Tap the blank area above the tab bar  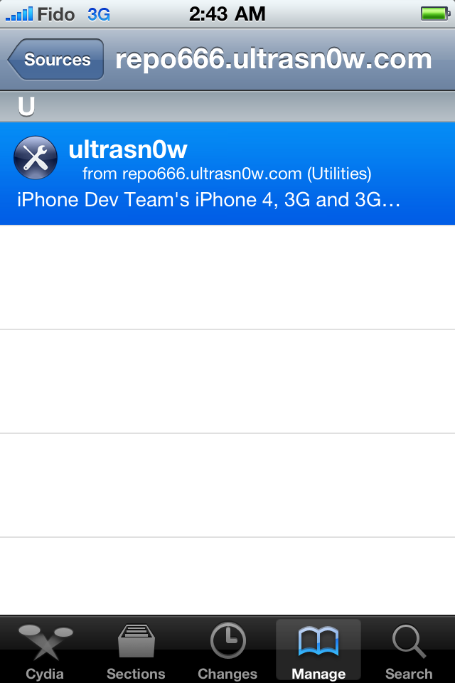point(227,576)
